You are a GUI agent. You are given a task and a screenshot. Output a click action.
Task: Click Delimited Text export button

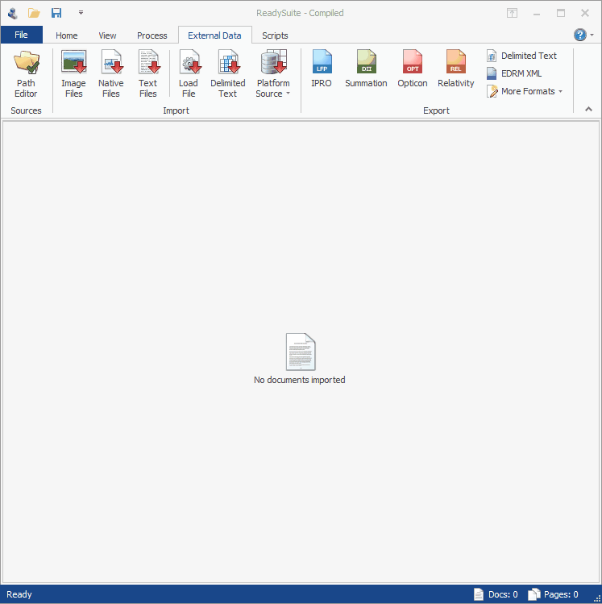point(521,56)
